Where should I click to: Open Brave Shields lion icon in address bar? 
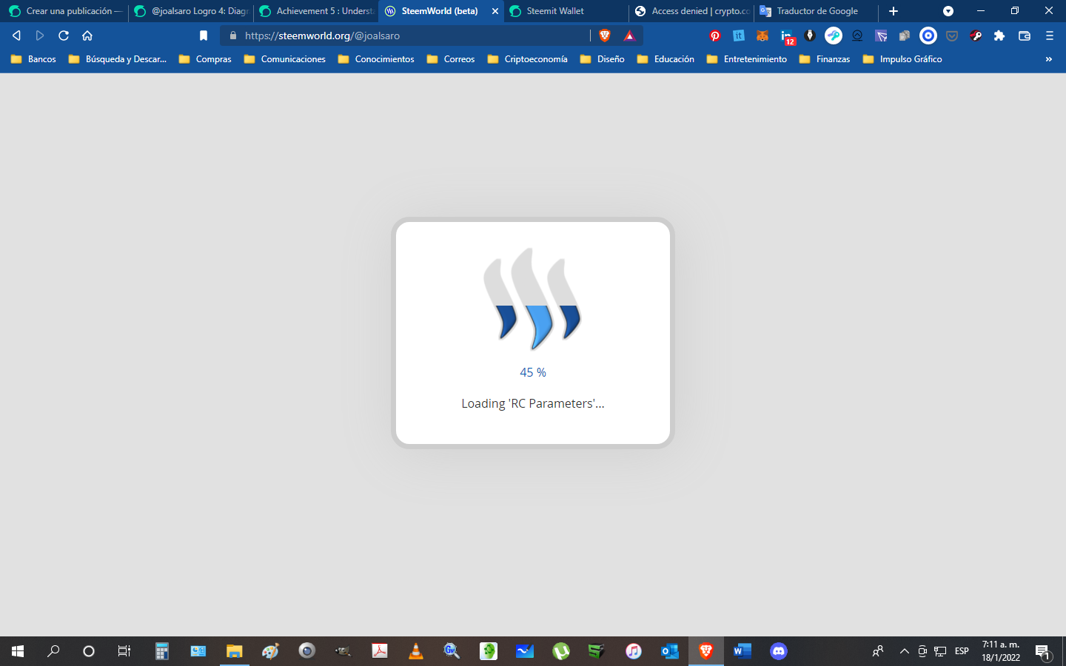[605, 36]
